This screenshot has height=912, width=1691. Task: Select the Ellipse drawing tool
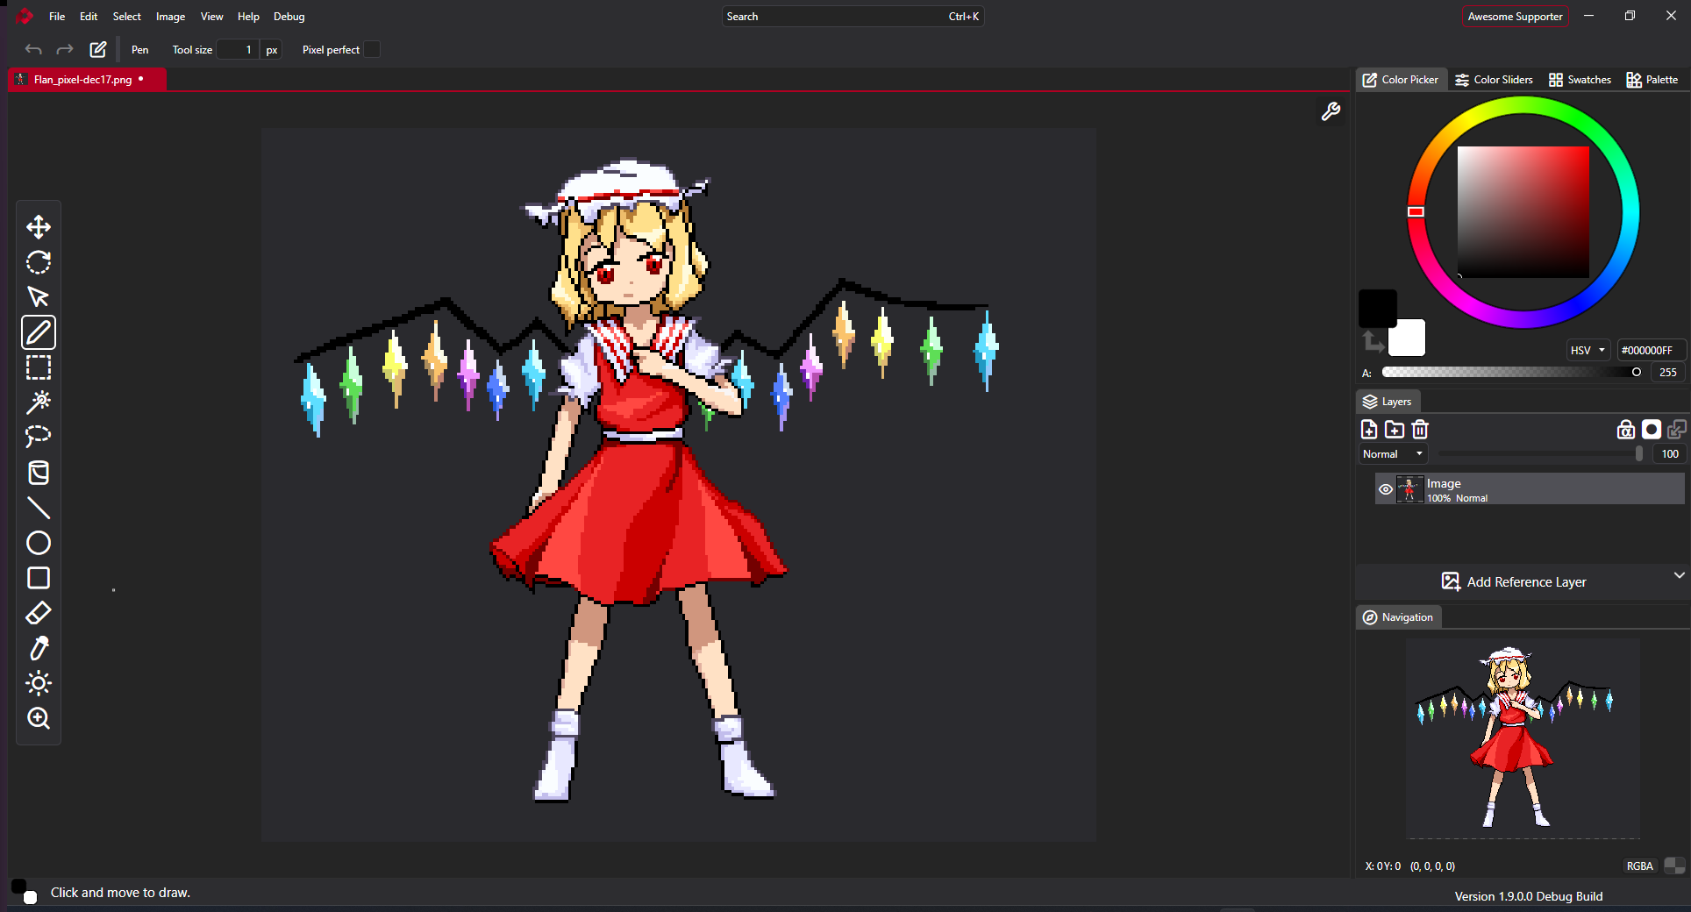[38, 543]
